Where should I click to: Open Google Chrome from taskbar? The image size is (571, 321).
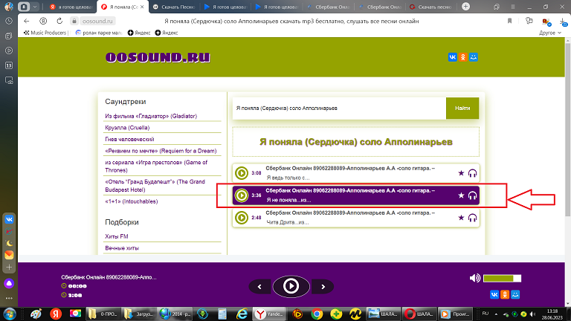click(x=317, y=314)
